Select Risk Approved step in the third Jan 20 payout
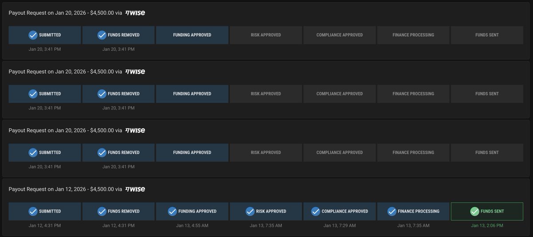The height and width of the screenshot is (237, 533). click(x=266, y=152)
